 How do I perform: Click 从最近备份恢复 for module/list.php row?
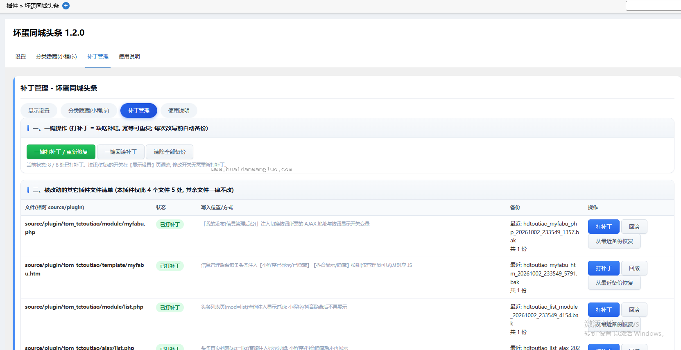pyautogui.click(x=614, y=324)
